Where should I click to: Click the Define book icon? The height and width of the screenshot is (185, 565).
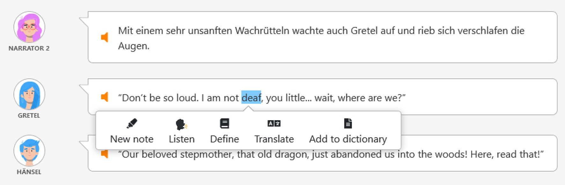224,124
